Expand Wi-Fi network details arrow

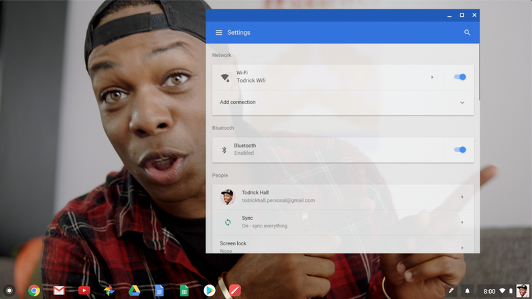(x=432, y=77)
